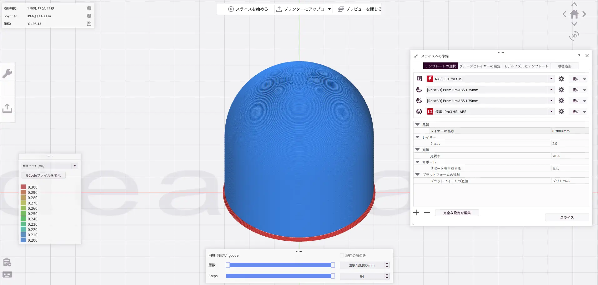Viewport: 598px width, 285px height.
Task: Switch to 順番造形 tab
Action: [x=564, y=66]
